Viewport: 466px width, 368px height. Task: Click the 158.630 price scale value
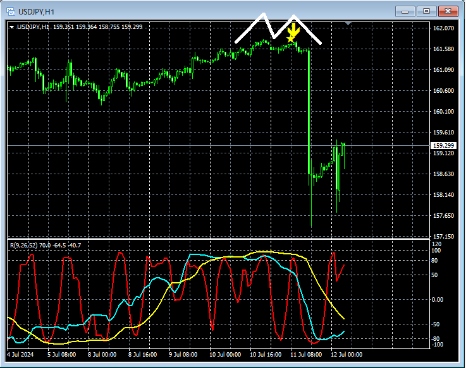click(x=443, y=174)
